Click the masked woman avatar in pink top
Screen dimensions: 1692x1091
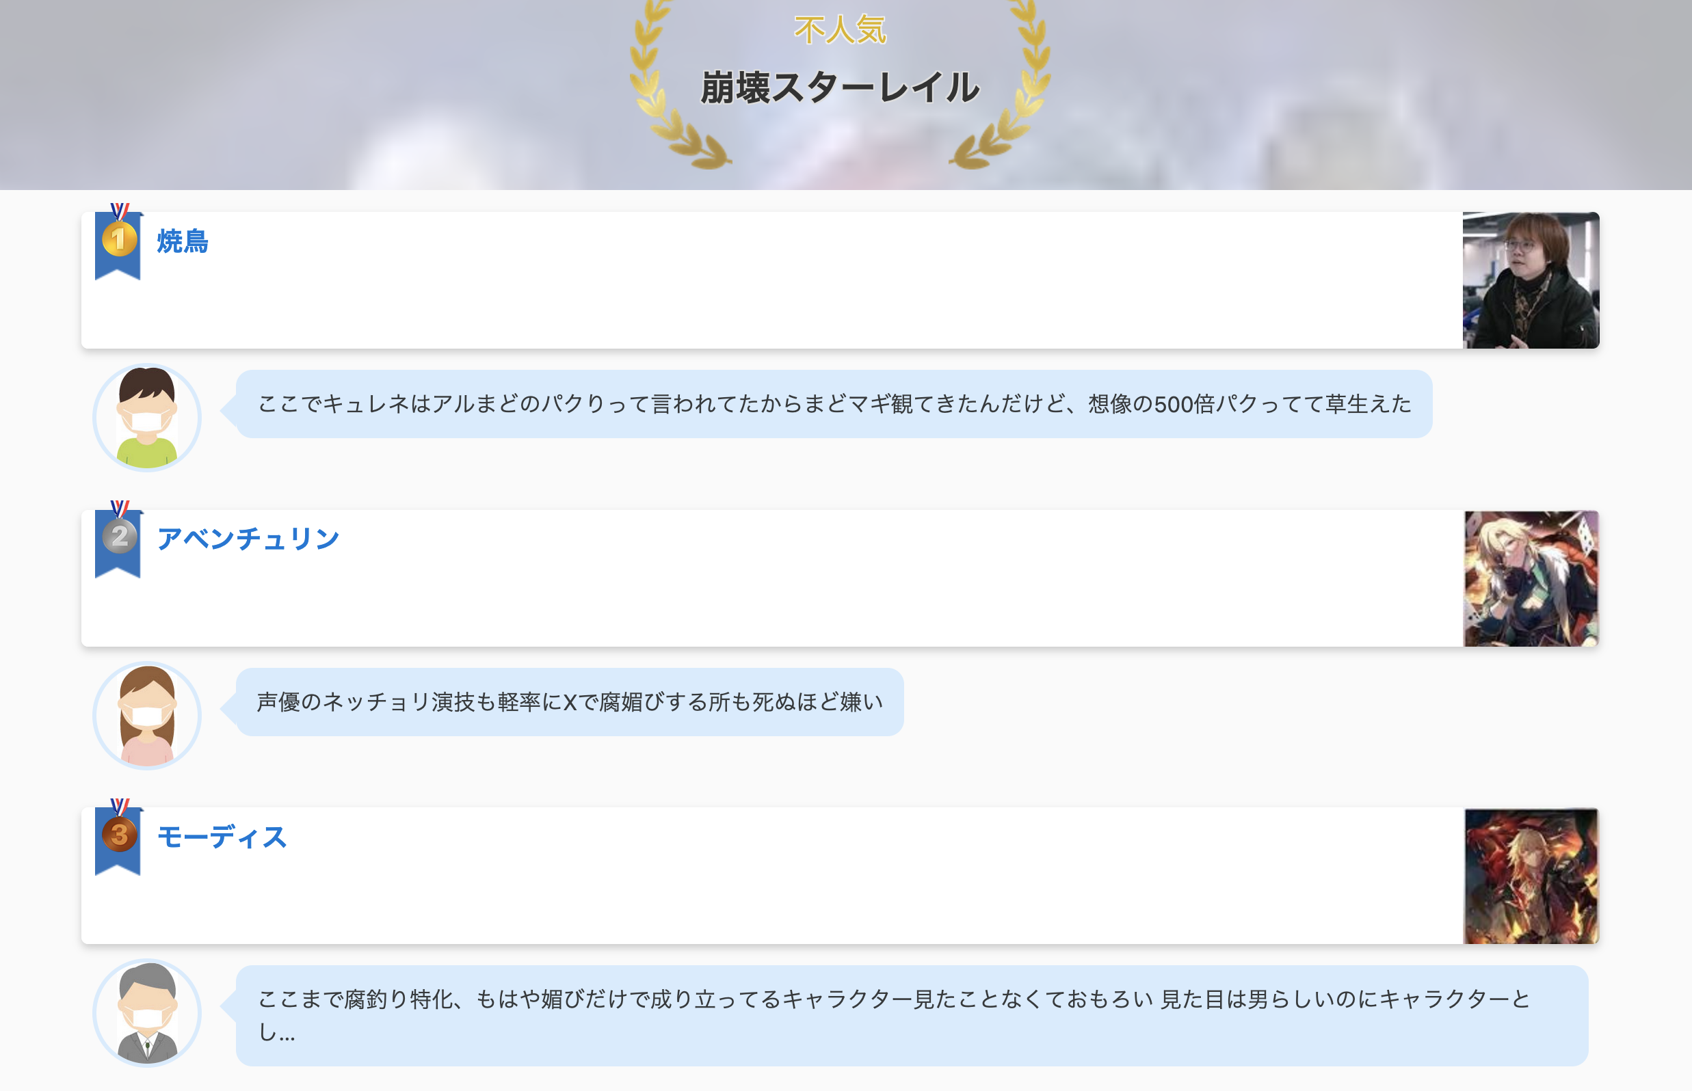click(147, 715)
